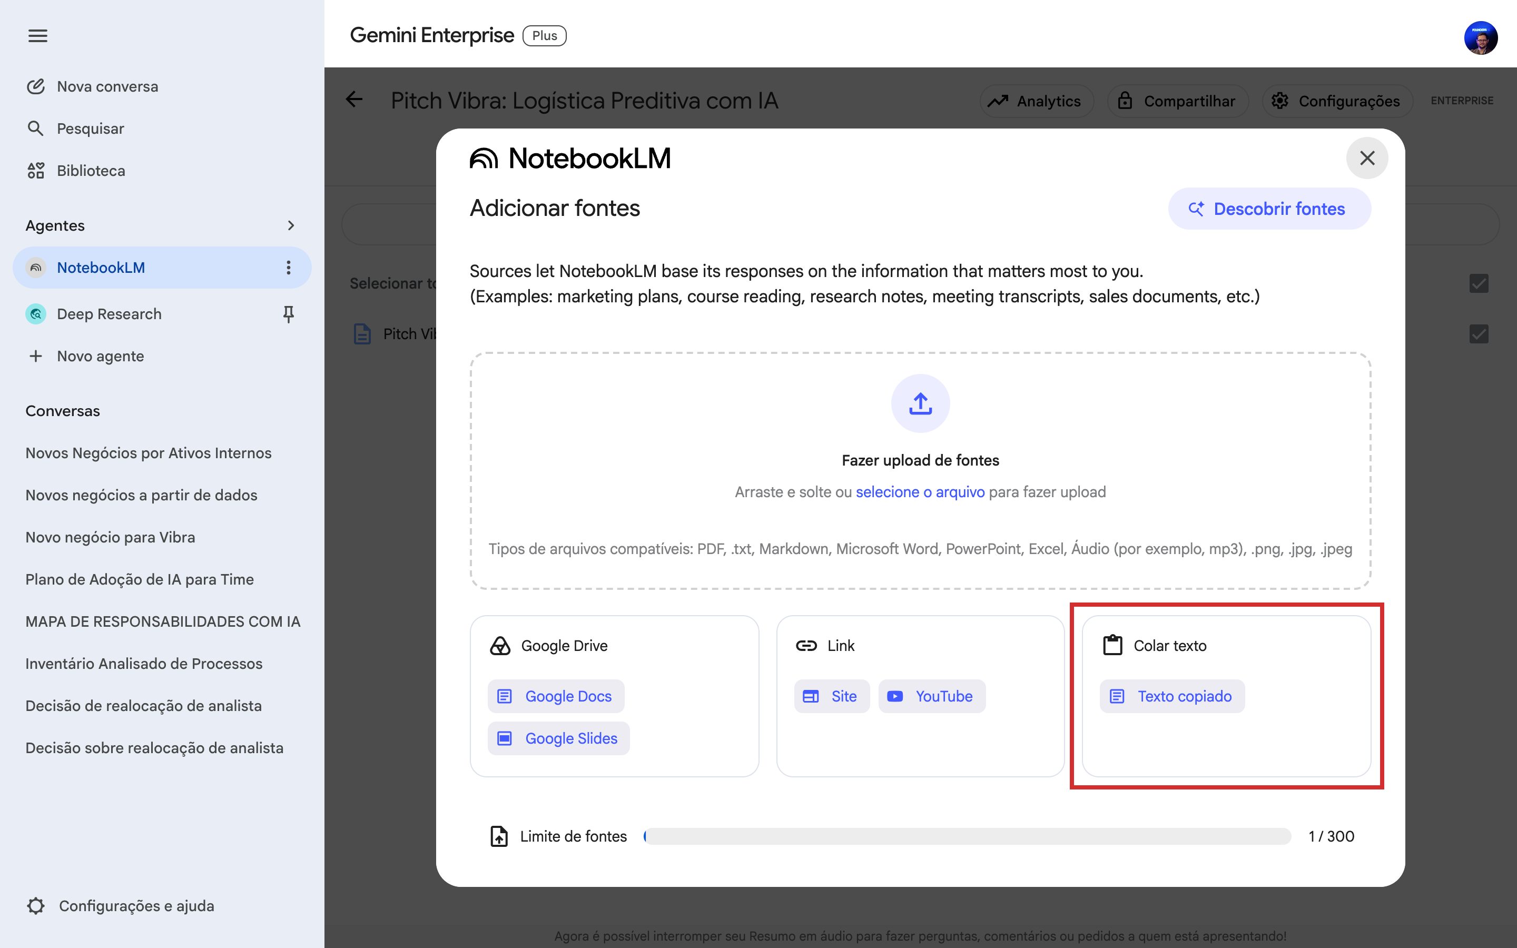Click the upload arrow icon
This screenshot has height=948, width=1517.
920,403
